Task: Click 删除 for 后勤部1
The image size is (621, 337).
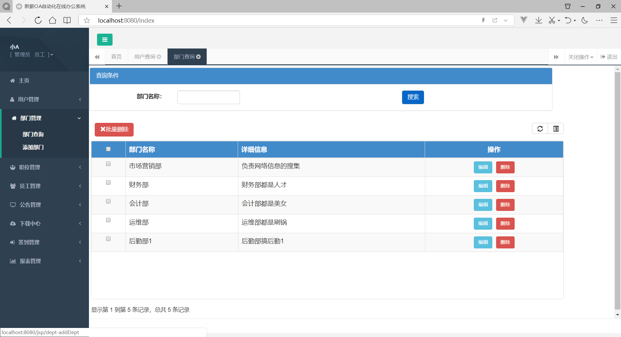Action: 505,242
